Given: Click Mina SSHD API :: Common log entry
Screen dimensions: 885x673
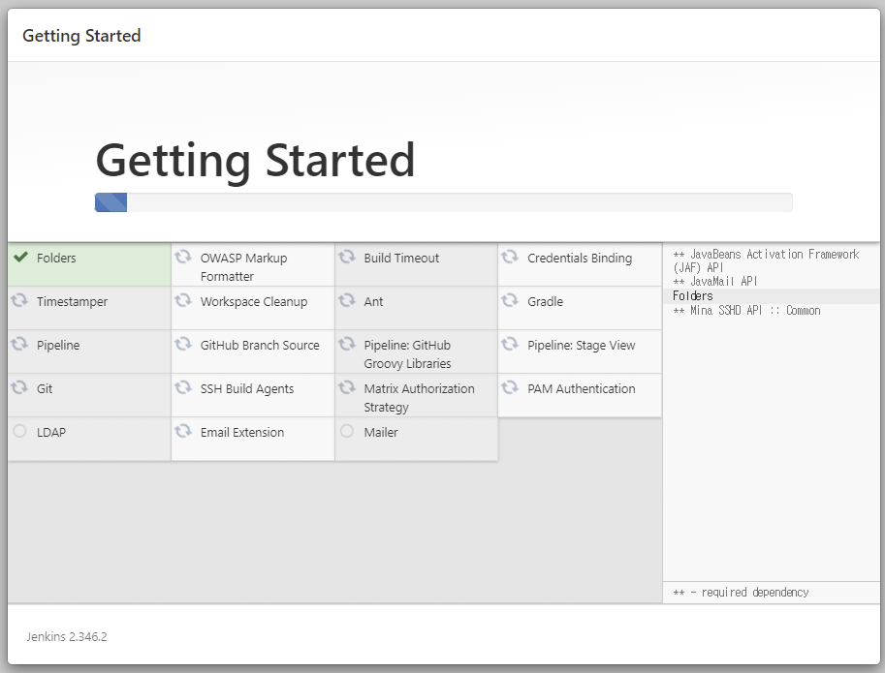Looking at the screenshot, I should 746,311.
